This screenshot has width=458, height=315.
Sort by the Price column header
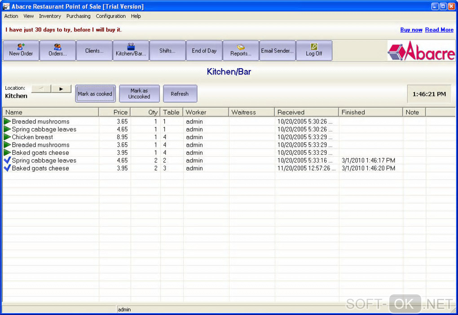[x=114, y=112]
